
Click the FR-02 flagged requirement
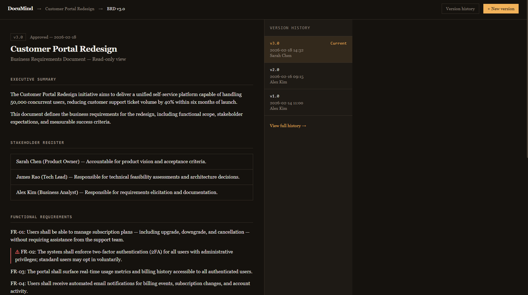coord(124,256)
